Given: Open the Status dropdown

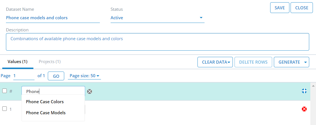Looking at the screenshot, I should click(157, 18).
